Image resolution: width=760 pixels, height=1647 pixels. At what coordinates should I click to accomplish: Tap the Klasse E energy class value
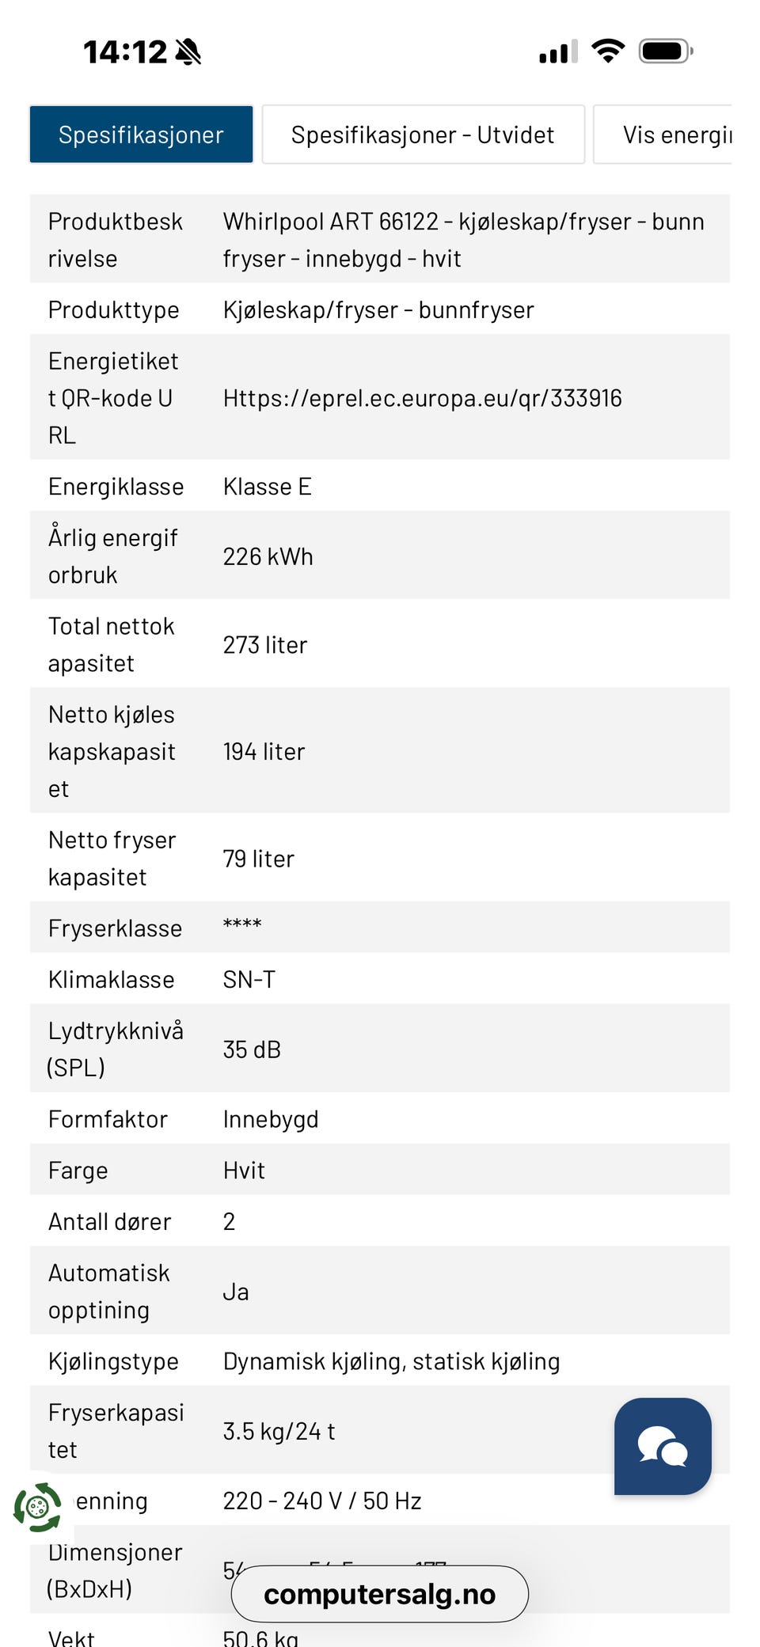[x=267, y=486]
